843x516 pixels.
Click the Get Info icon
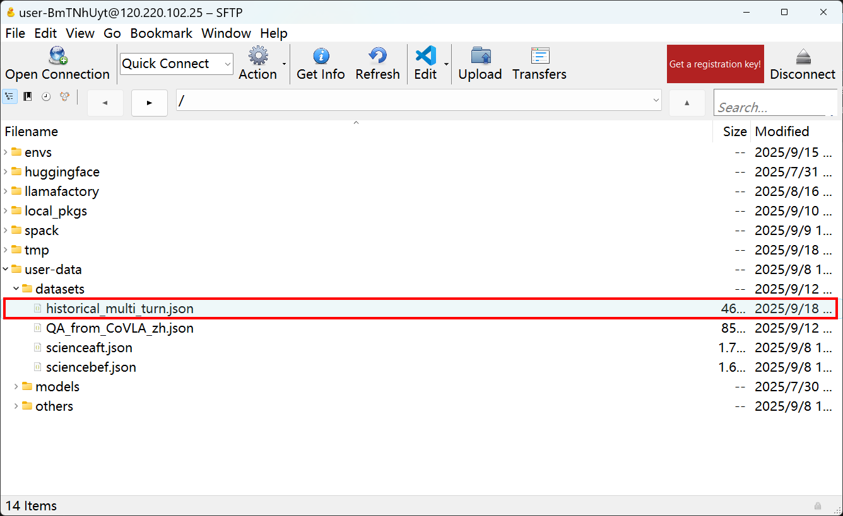321,56
